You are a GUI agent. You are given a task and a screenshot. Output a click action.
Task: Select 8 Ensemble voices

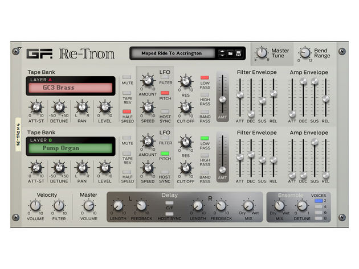(319, 218)
